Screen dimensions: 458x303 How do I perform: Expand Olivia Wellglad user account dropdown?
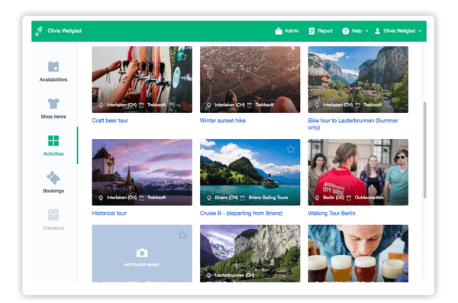coord(398,31)
